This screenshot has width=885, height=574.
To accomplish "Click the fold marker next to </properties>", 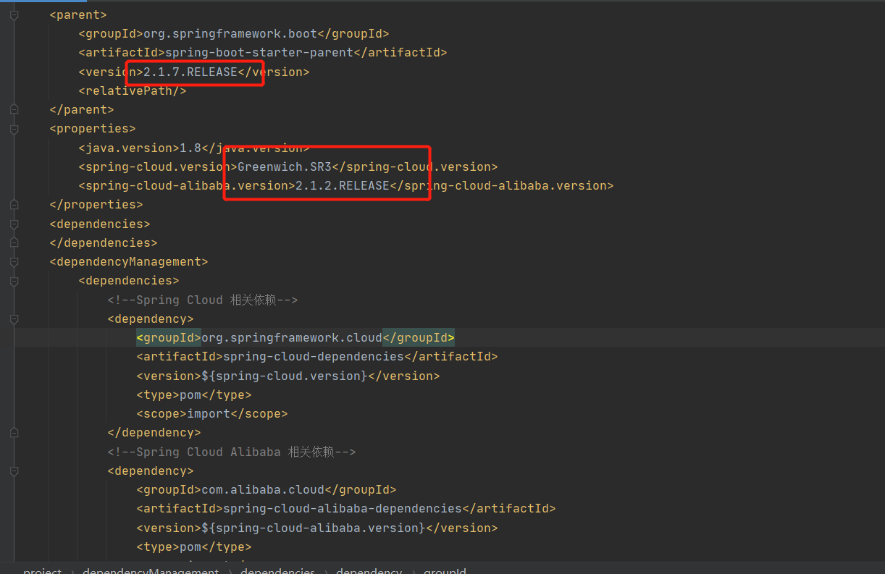I will click(14, 205).
